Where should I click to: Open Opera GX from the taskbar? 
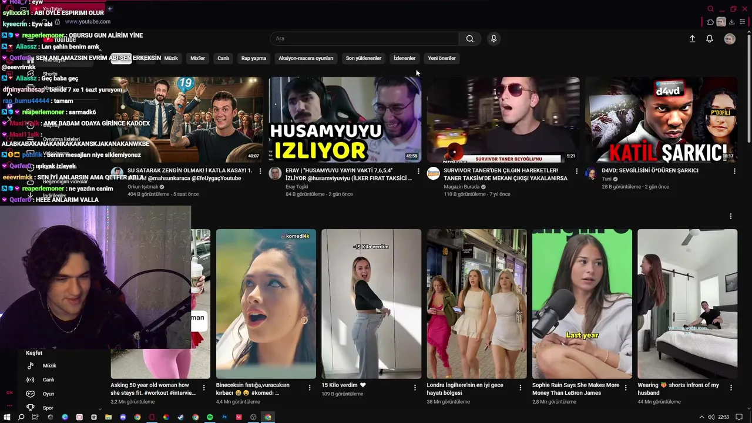pyautogui.click(x=152, y=417)
